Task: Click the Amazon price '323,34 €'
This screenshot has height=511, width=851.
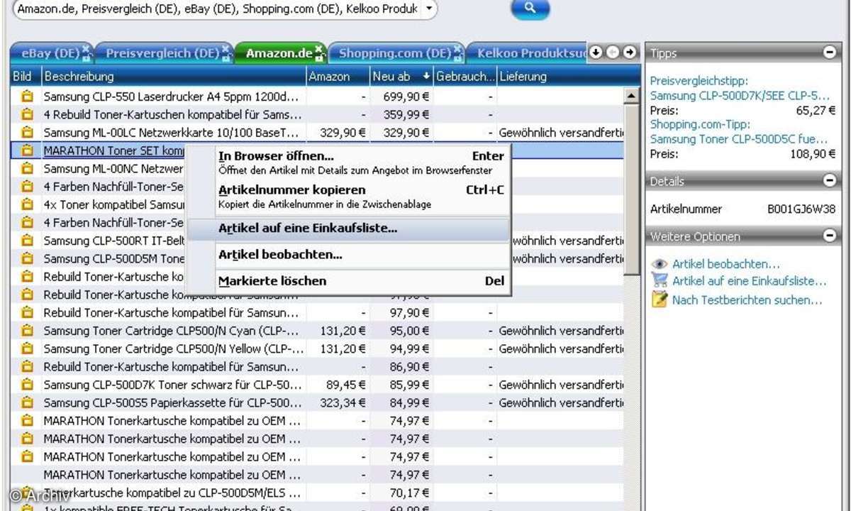Action: tap(343, 402)
